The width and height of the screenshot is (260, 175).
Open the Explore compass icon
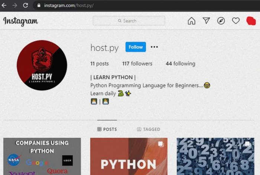coord(221,21)
